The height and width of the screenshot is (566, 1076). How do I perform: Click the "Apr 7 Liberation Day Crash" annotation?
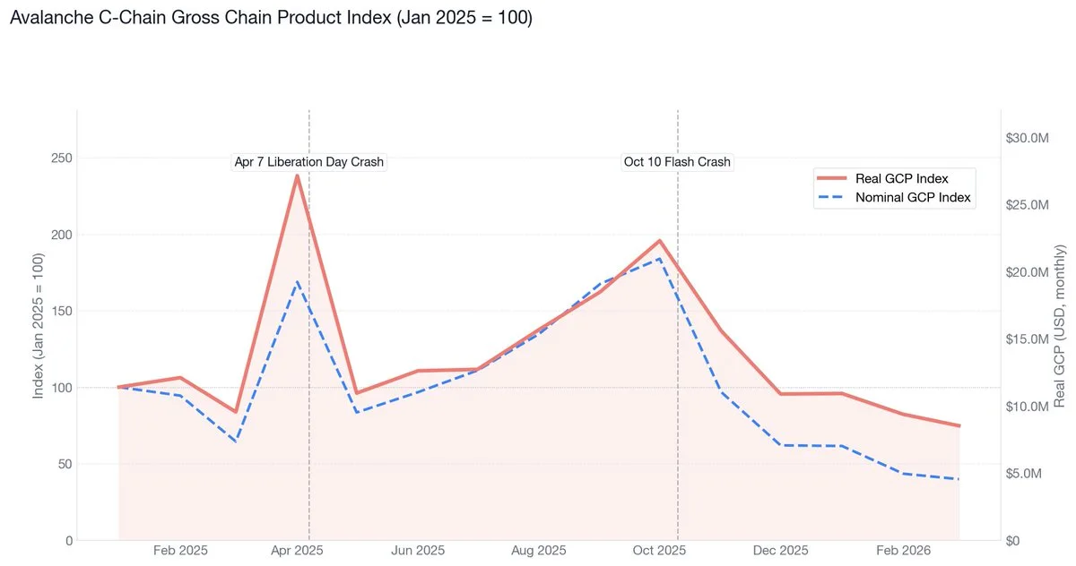click(x=308, y=162)
